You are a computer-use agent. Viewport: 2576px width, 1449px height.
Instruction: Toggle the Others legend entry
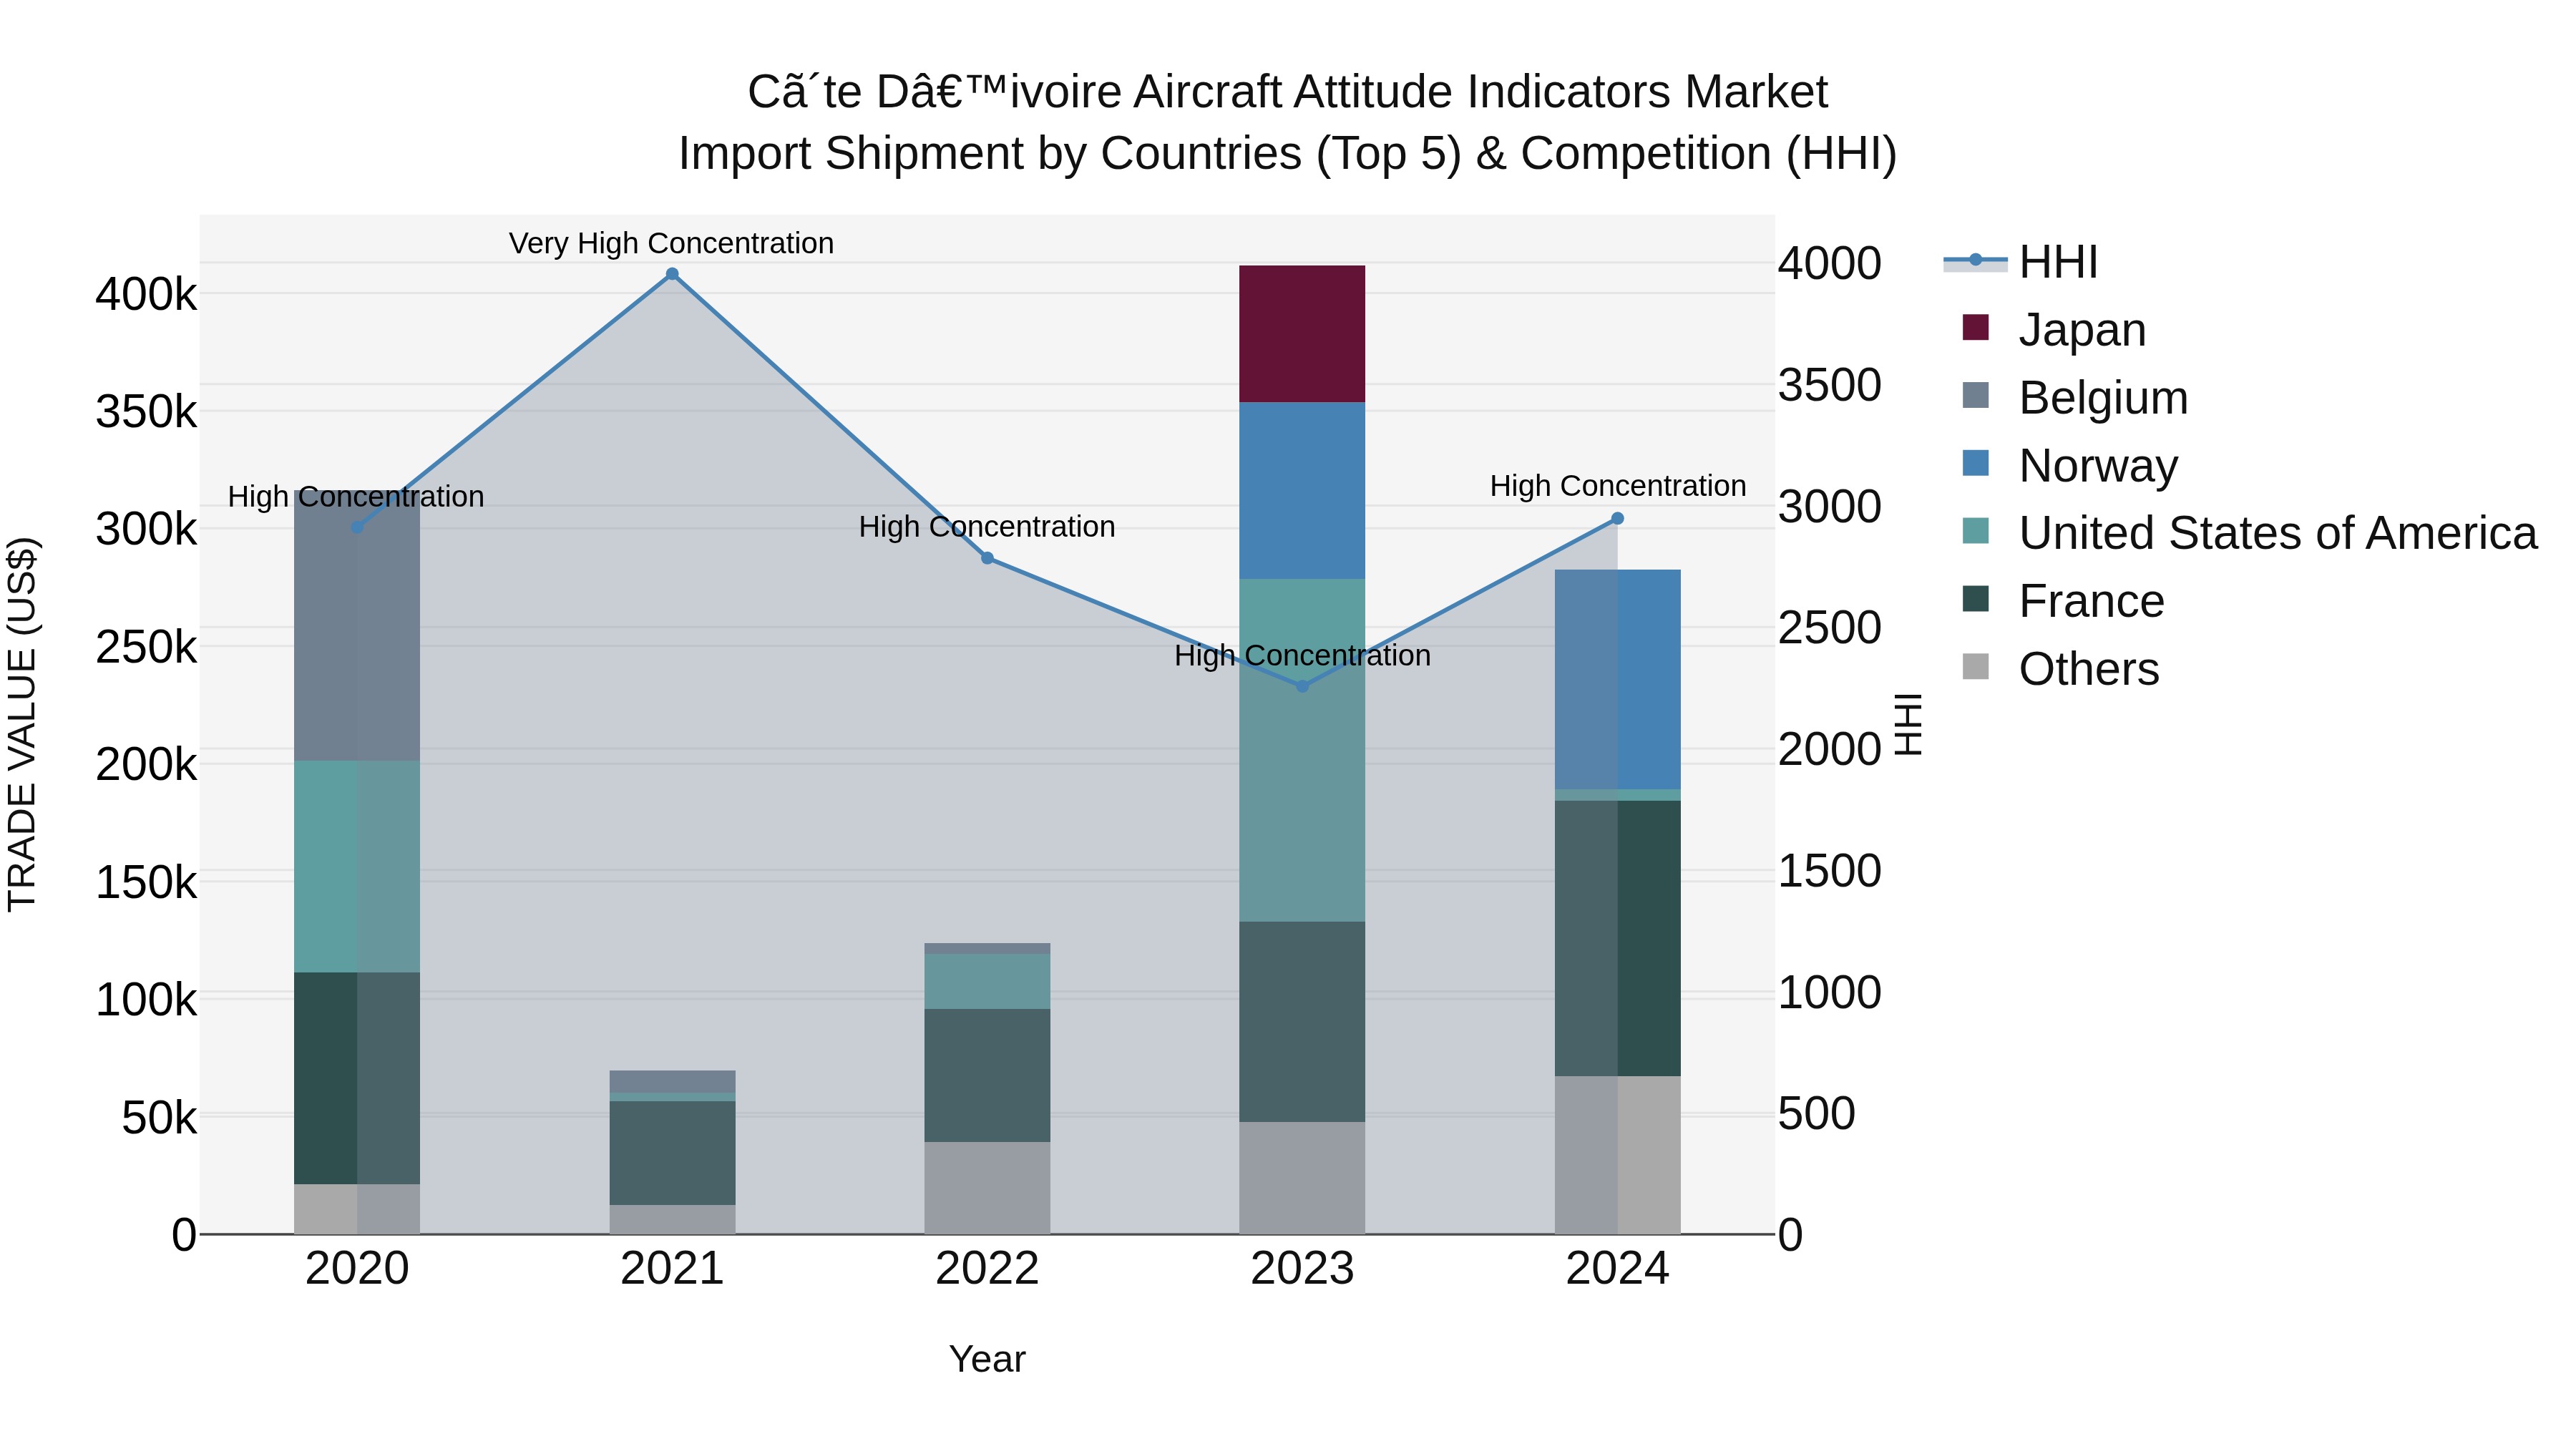pos(2060,669)
